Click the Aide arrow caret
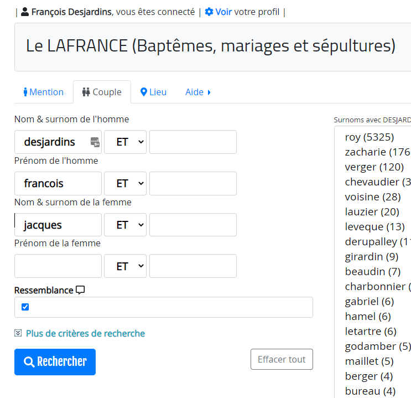Viewport: 411px width, 398px height. pyautogui.click(x=209, y=92)
